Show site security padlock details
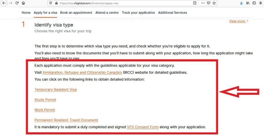The width and height of the screenshot is (264, 137). click(x=55, y=3)
